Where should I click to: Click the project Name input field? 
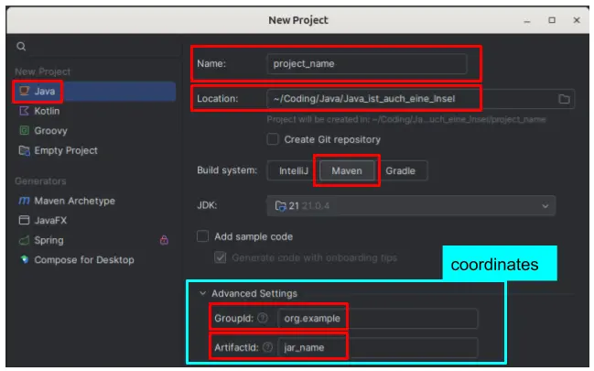click(x=366, y=64)
